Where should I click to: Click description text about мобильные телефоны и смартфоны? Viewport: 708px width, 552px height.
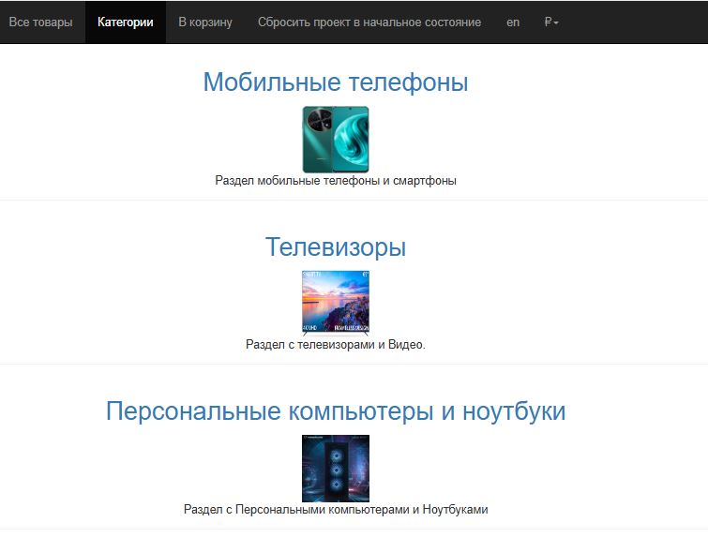[336, 181]
